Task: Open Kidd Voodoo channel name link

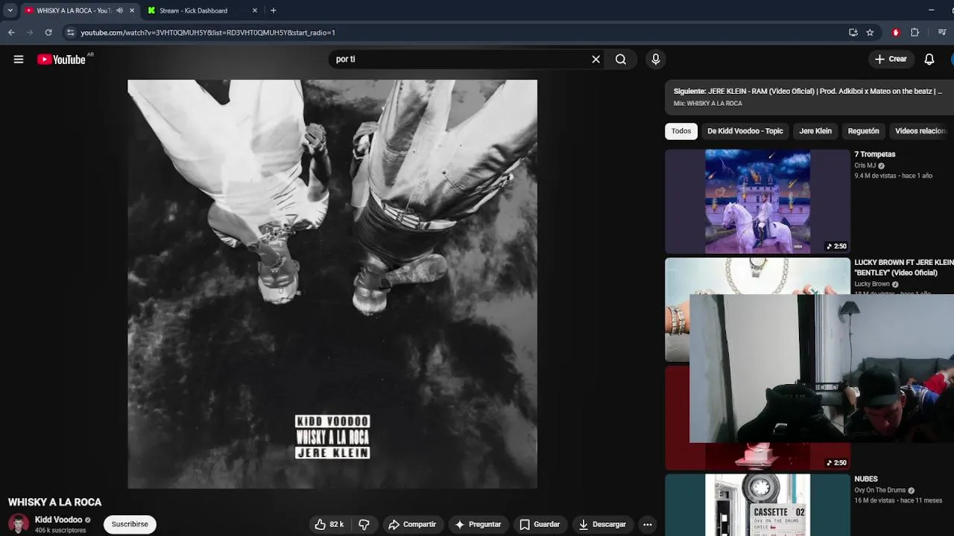Action: 58,520
